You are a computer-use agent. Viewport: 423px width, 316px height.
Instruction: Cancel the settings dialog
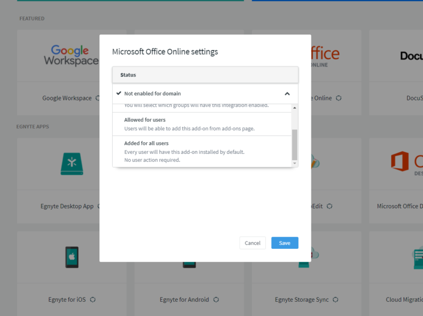pos(252,243)
